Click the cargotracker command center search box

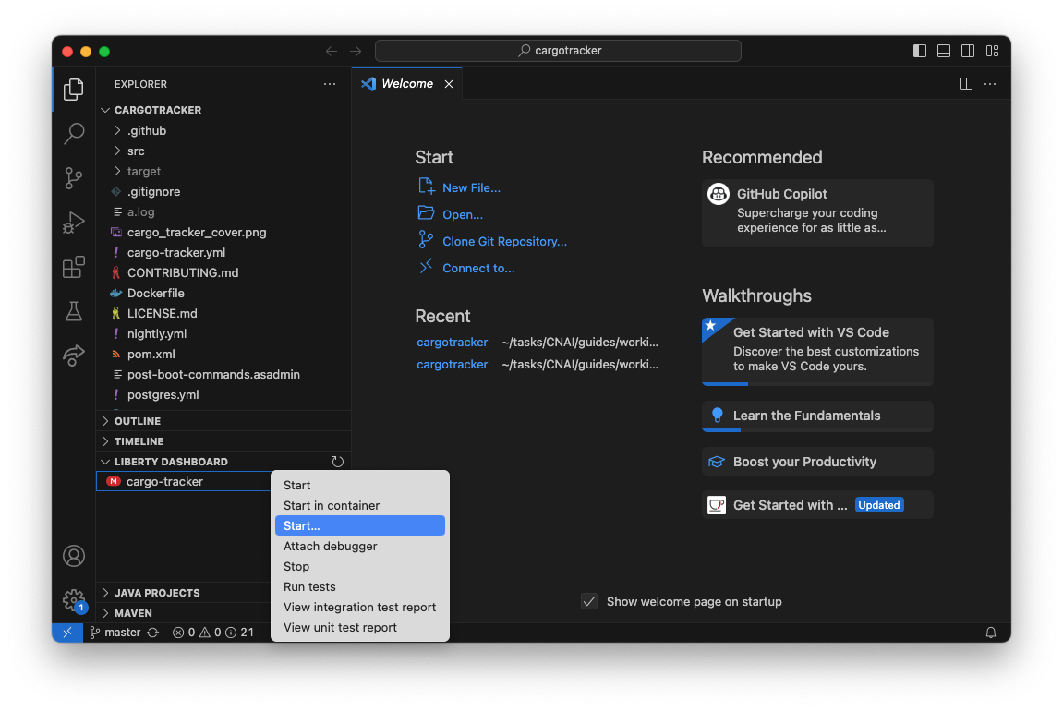[x=558, y=51]
